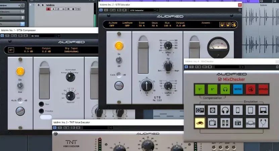
Task: Select the tablet simulation in MixChecker
Action: (x=250, y=110)
